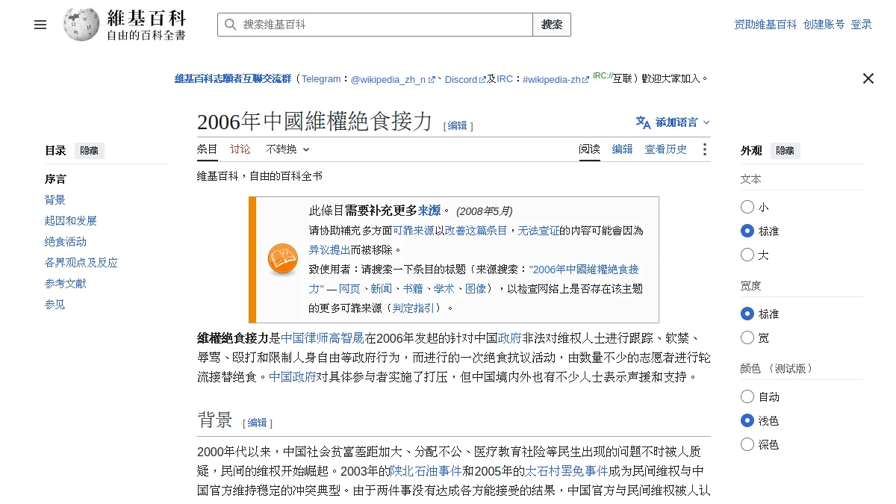
Task: Select the 深色 color option
Action: (747, 444)
